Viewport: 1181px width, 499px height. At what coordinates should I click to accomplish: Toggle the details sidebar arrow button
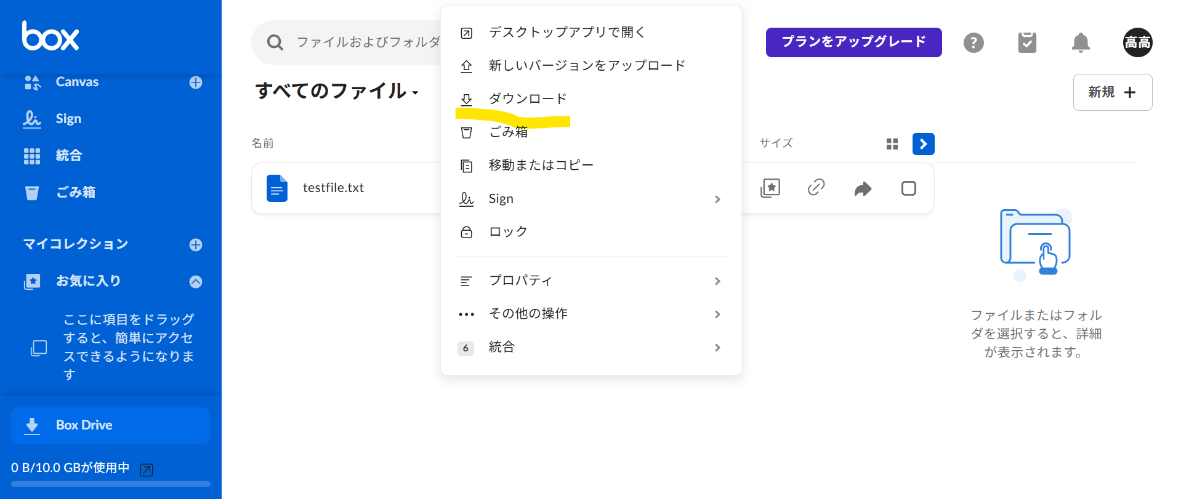[923, 144]
